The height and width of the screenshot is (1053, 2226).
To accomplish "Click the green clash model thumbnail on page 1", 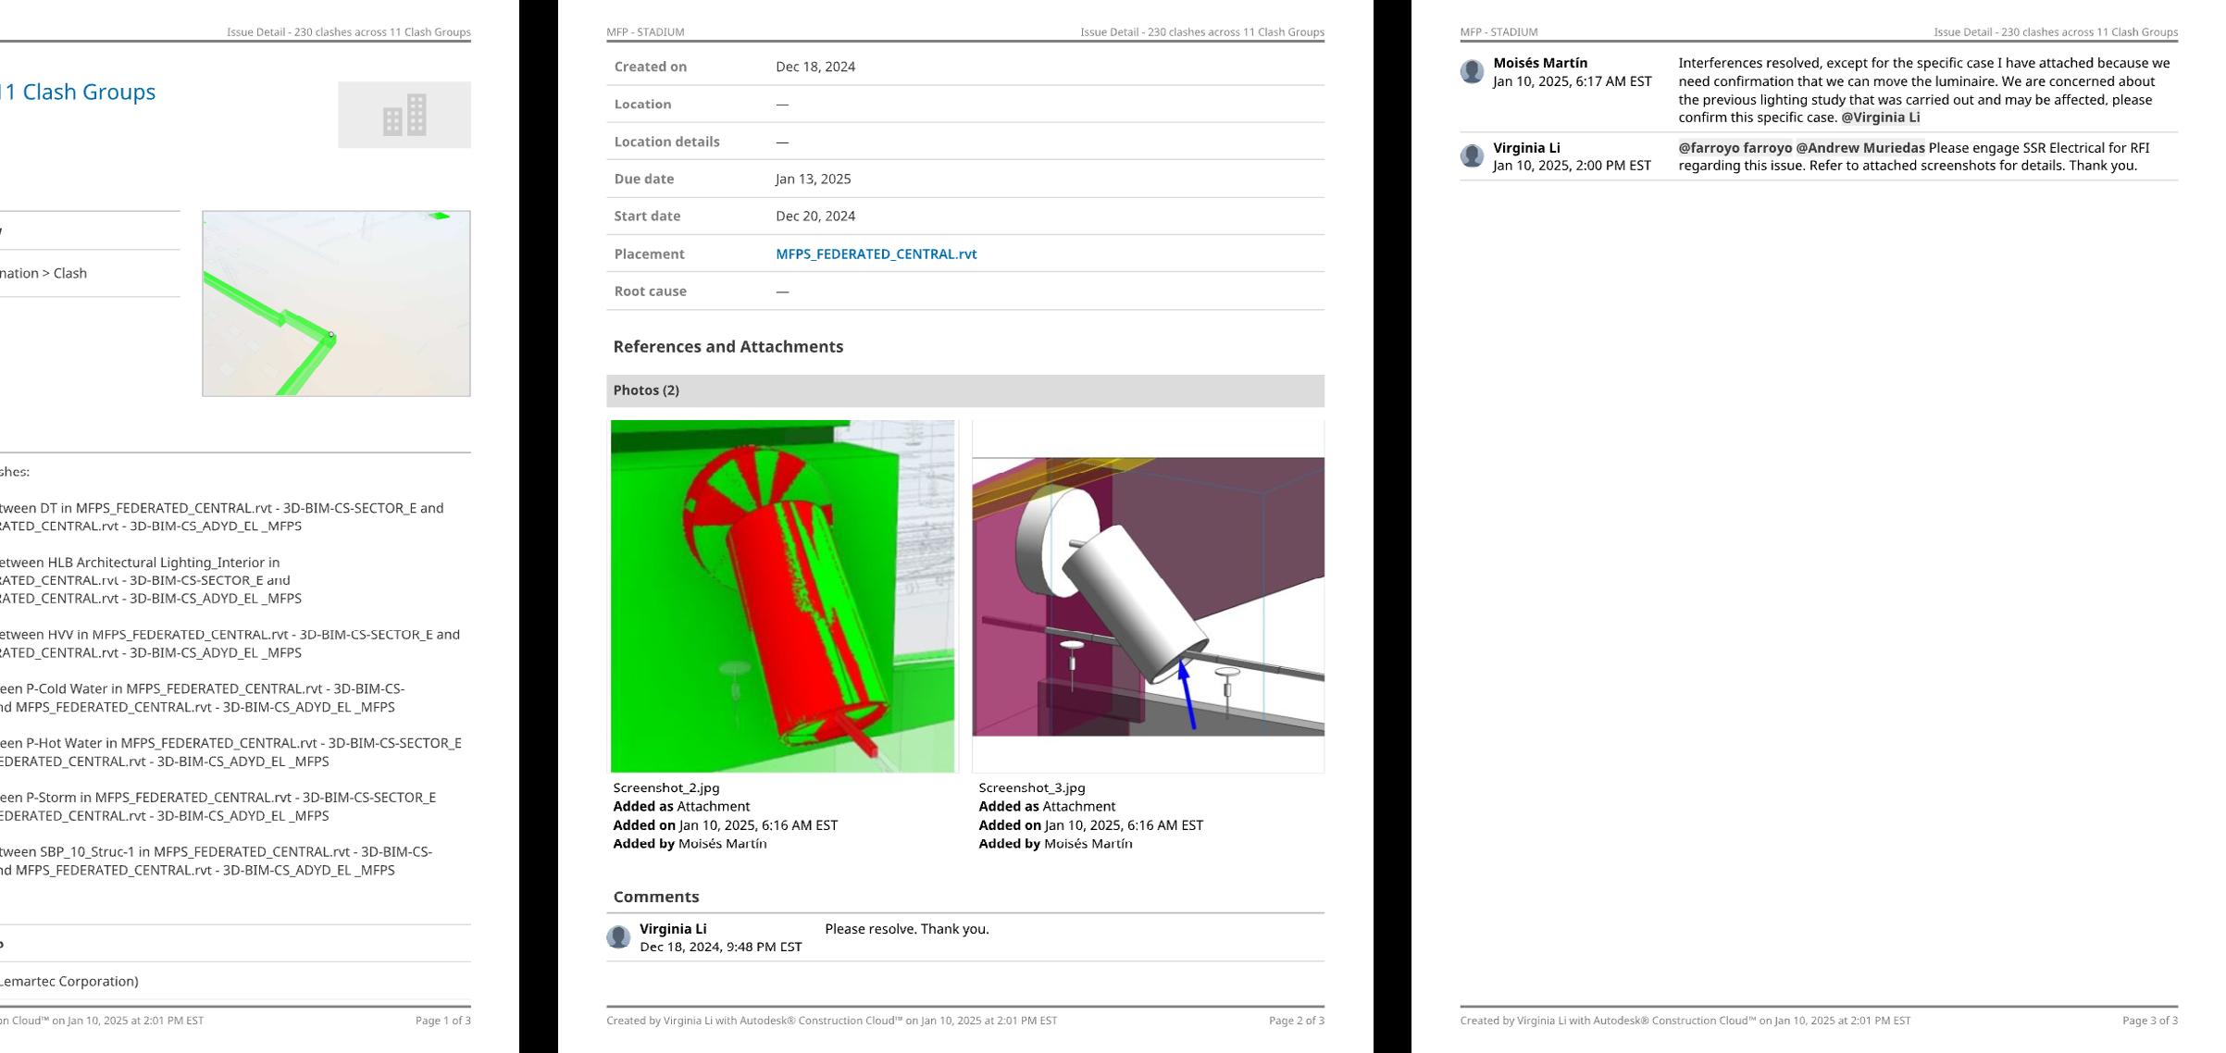I will point(336,304).
